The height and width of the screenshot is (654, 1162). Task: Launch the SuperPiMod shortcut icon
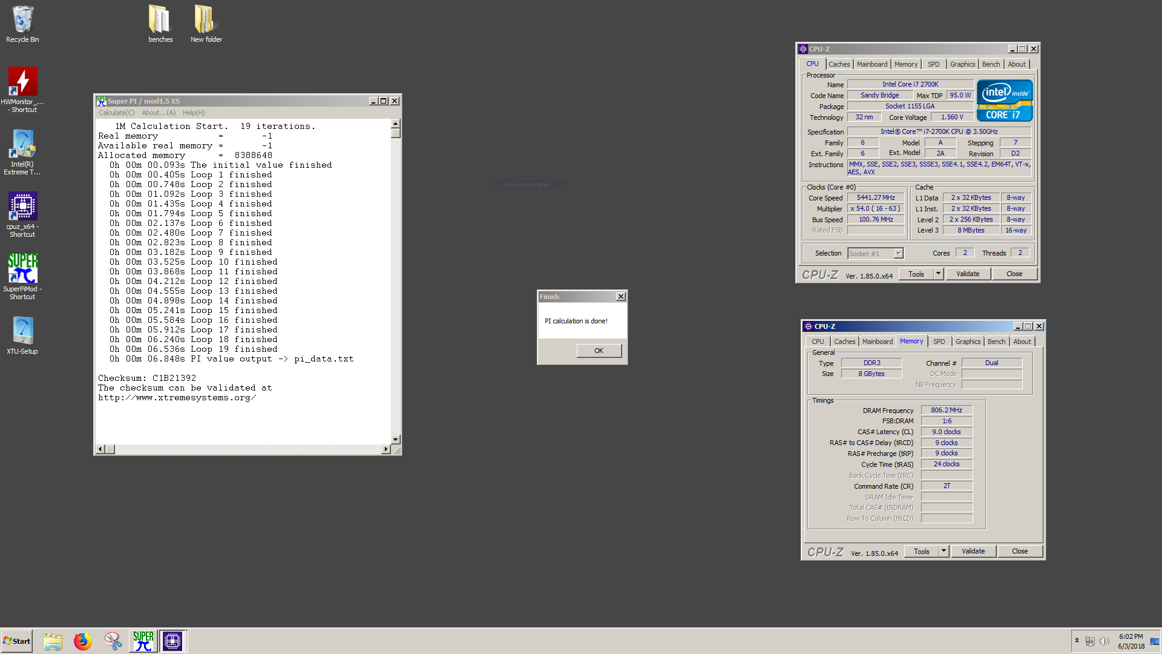[x=22, y=277]
